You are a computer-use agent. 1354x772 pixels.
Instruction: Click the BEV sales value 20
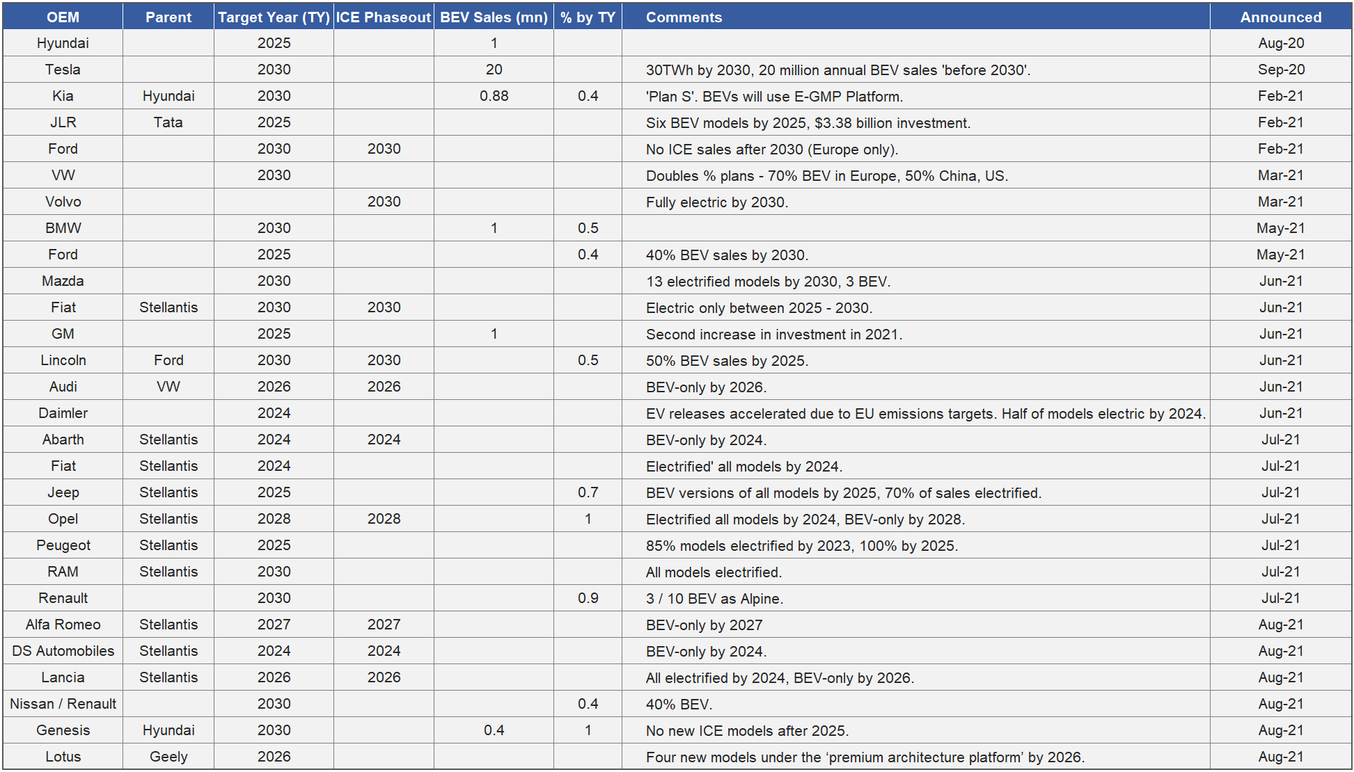tap(494, 70)
